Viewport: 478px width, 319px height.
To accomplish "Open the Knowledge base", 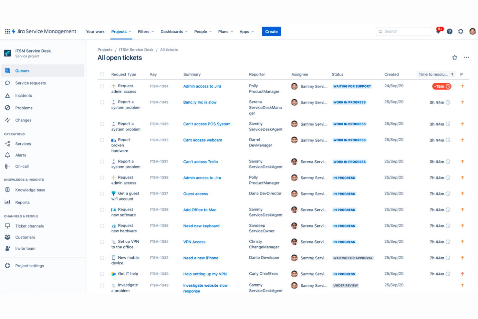I will click(x=30, y=190).
